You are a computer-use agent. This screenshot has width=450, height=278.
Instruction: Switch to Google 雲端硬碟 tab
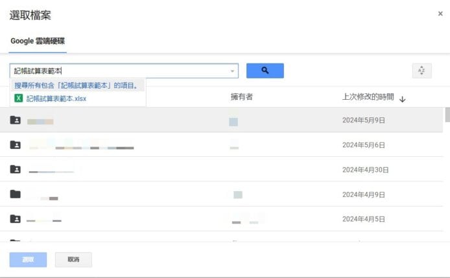[38, 41]
